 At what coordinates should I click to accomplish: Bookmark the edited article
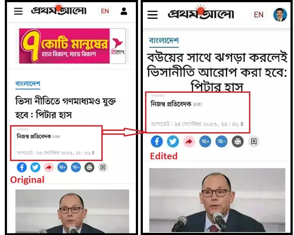(254, 141)
